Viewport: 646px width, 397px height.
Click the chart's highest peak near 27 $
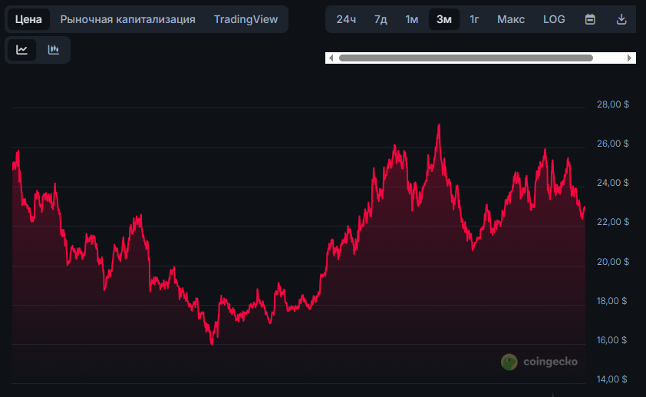(438, 125)
